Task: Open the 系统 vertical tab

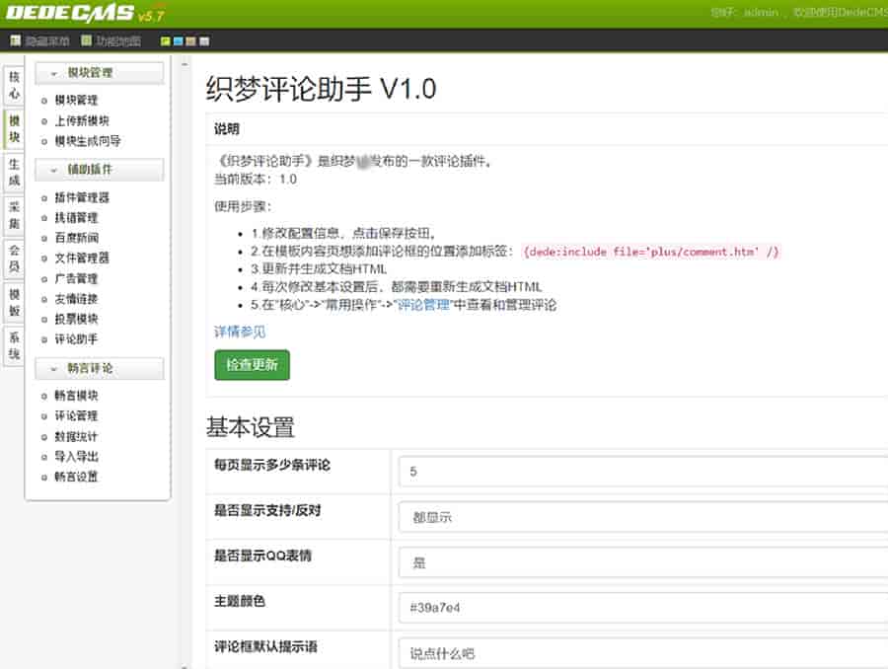Action: tap(14, 344)
